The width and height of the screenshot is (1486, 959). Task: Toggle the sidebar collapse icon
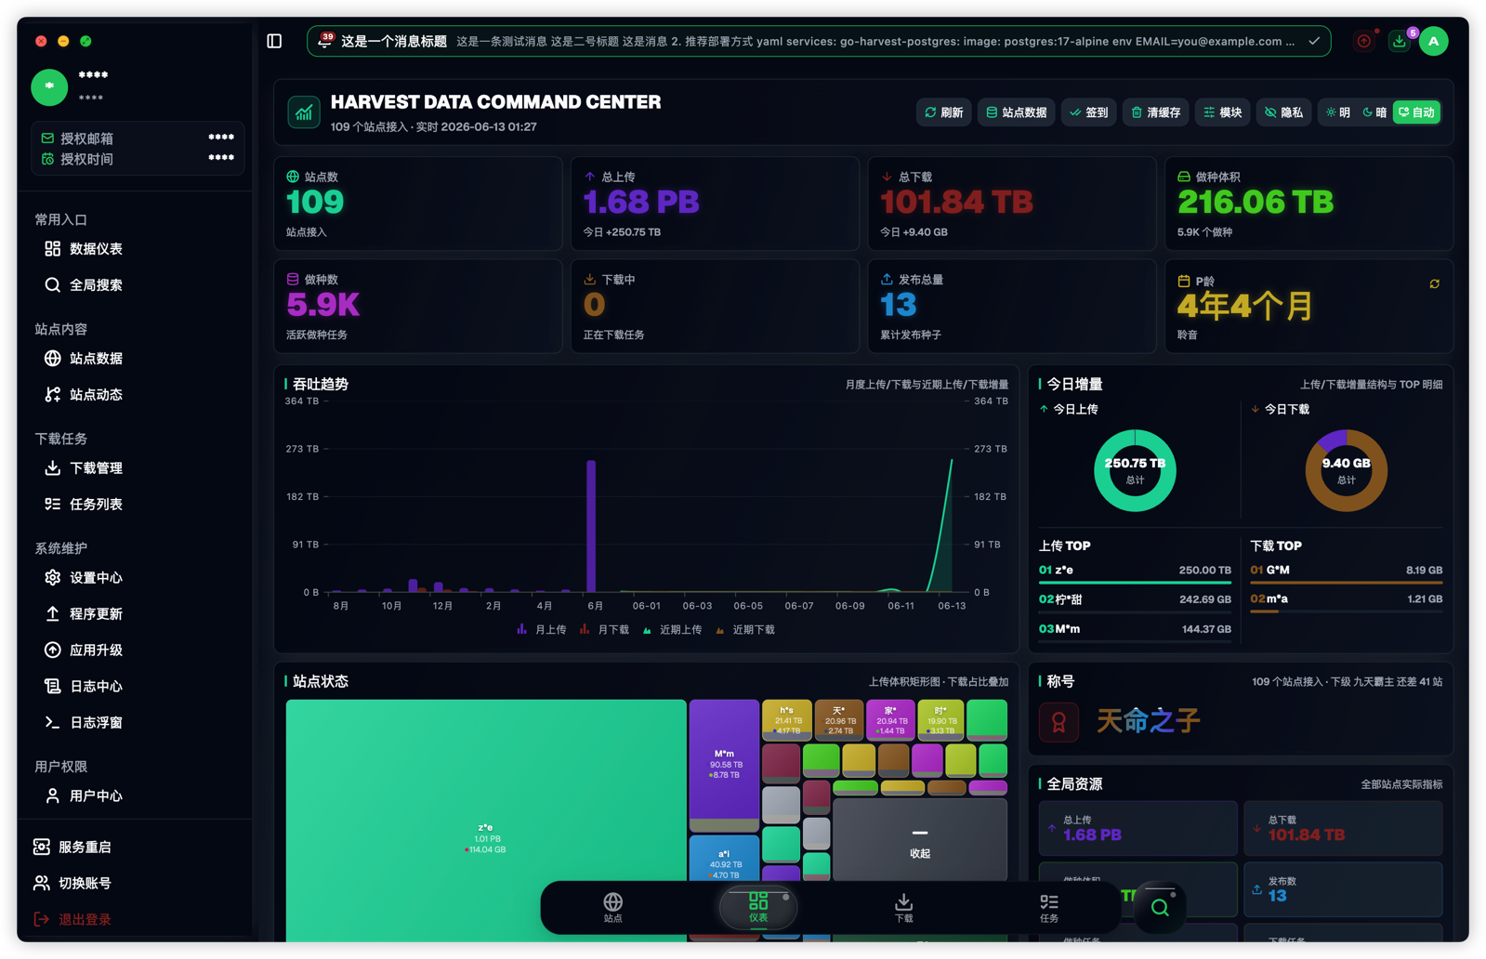click(x=274, y=41)
